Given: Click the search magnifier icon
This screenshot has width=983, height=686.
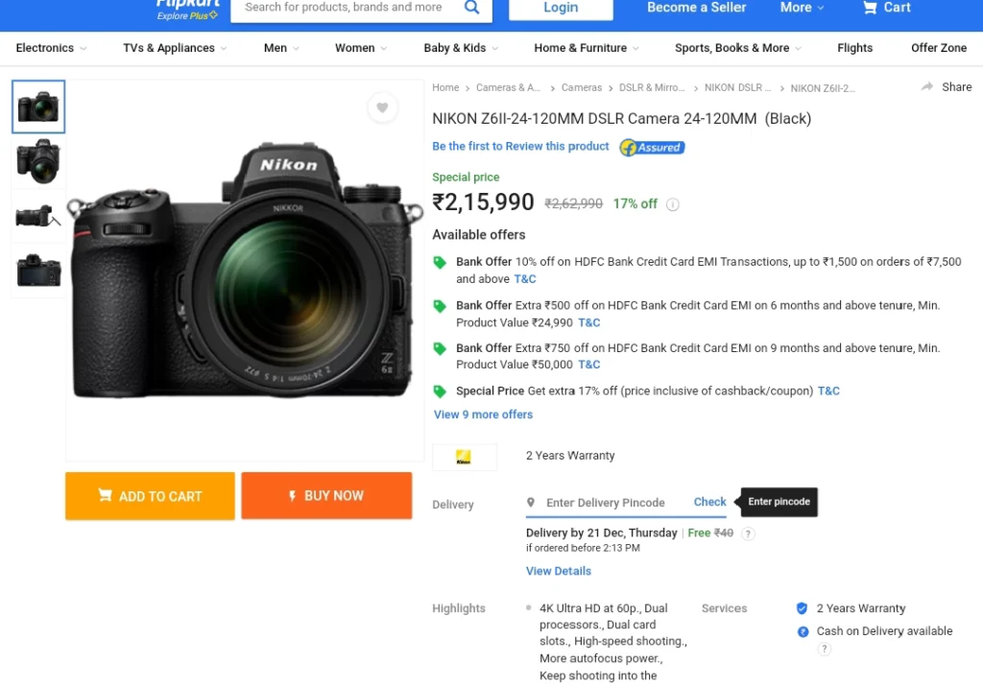Looking at the screenshot, I should tap(471, 8).
